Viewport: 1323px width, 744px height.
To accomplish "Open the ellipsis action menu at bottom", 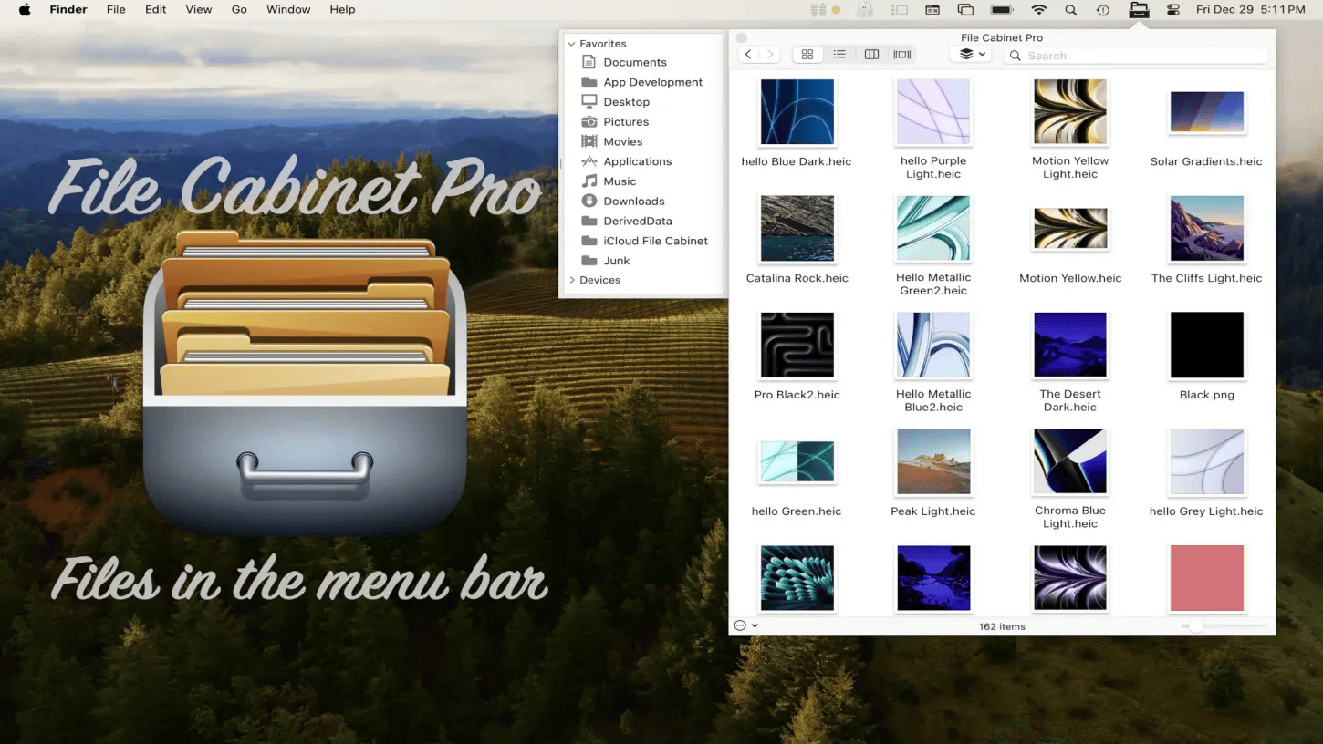I will point(745,625).
